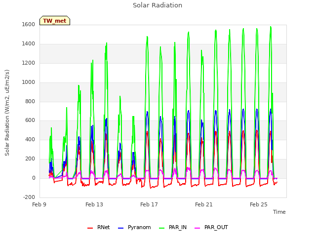Image resolution: width=316 pixels, height=237 pixels.
Task: Toggle the Pyranom series in legend
Action: (x=134, y=228)
